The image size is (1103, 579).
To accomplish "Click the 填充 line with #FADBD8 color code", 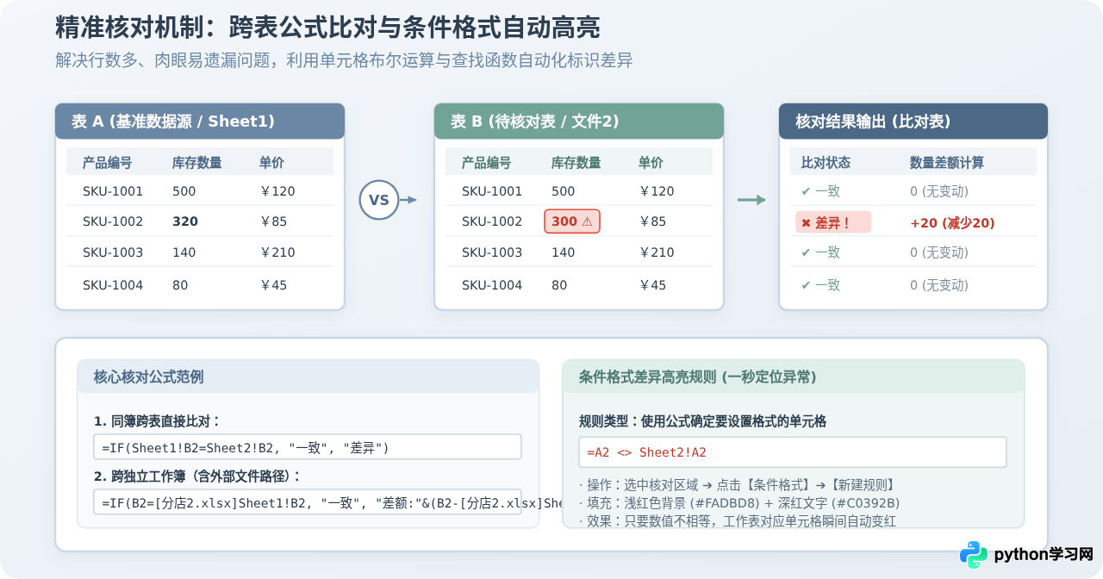I will (x=739, y=503).
